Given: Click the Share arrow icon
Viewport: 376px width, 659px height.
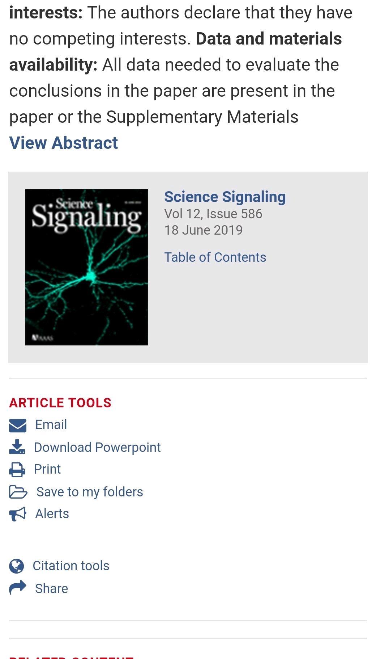Looking at the screenshot, I should (x=18, y=588).
